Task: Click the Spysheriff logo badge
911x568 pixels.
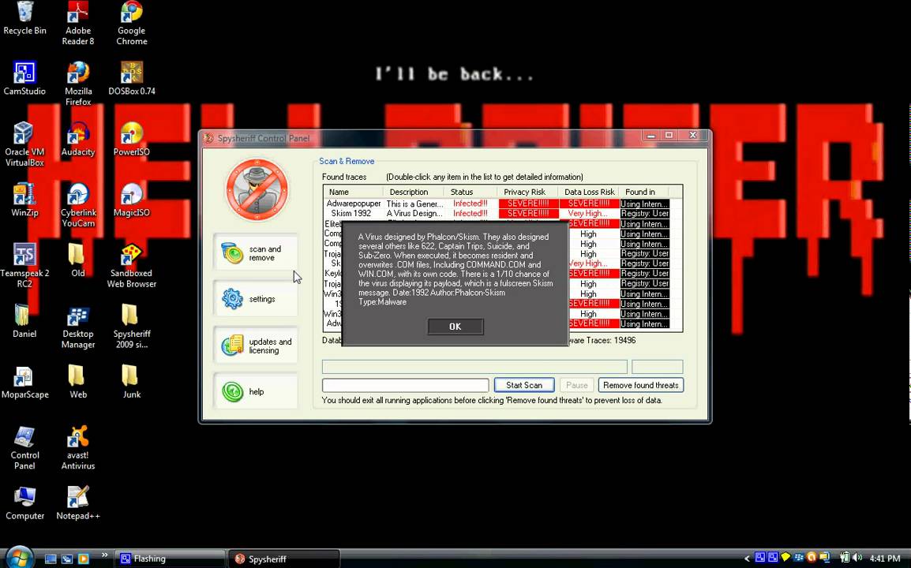Action: coord(257,189)
